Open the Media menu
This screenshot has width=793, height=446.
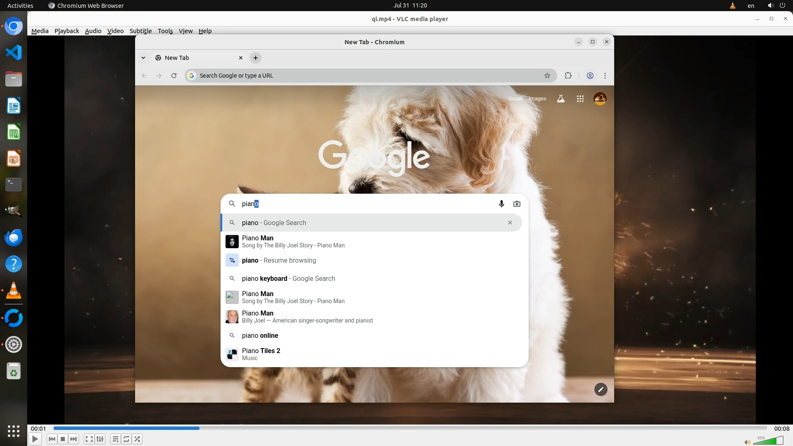coord(40,31)
